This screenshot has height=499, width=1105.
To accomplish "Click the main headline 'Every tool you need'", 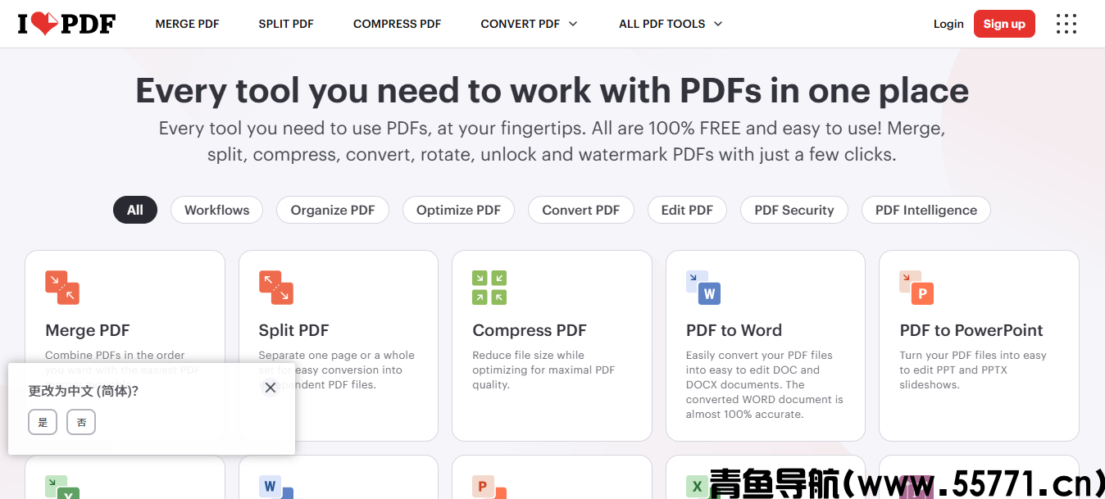I will (552, 90).
